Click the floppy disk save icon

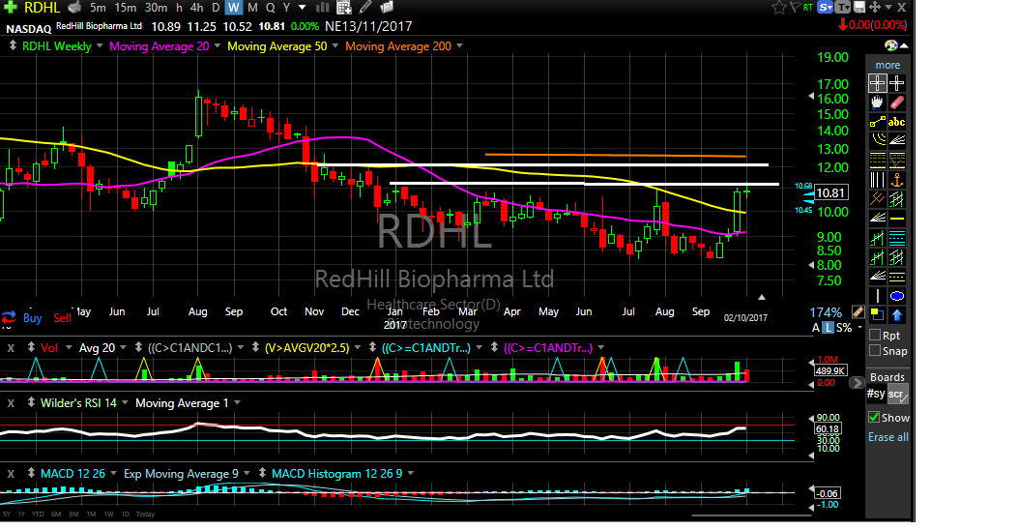pyautogui.click(x=859, y=7)
